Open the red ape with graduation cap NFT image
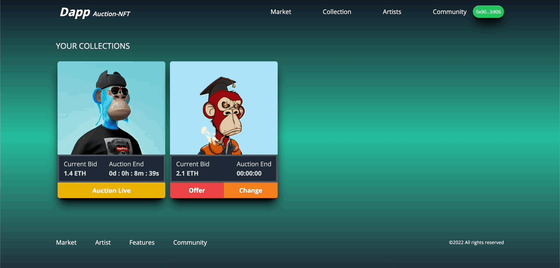This screenshot has width=560, height=268. click(x=224, y=108)
